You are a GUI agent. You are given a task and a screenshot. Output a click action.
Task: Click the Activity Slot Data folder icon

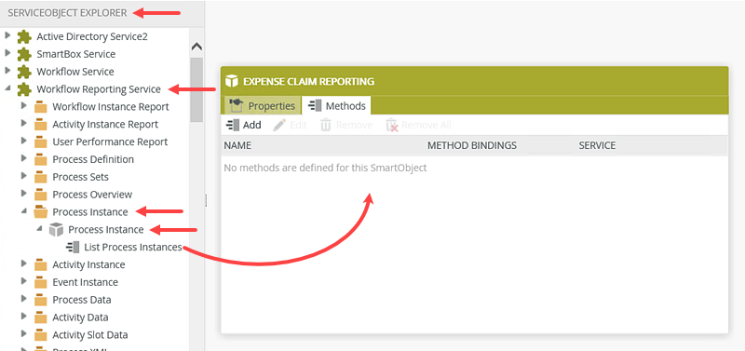(41, 335)
